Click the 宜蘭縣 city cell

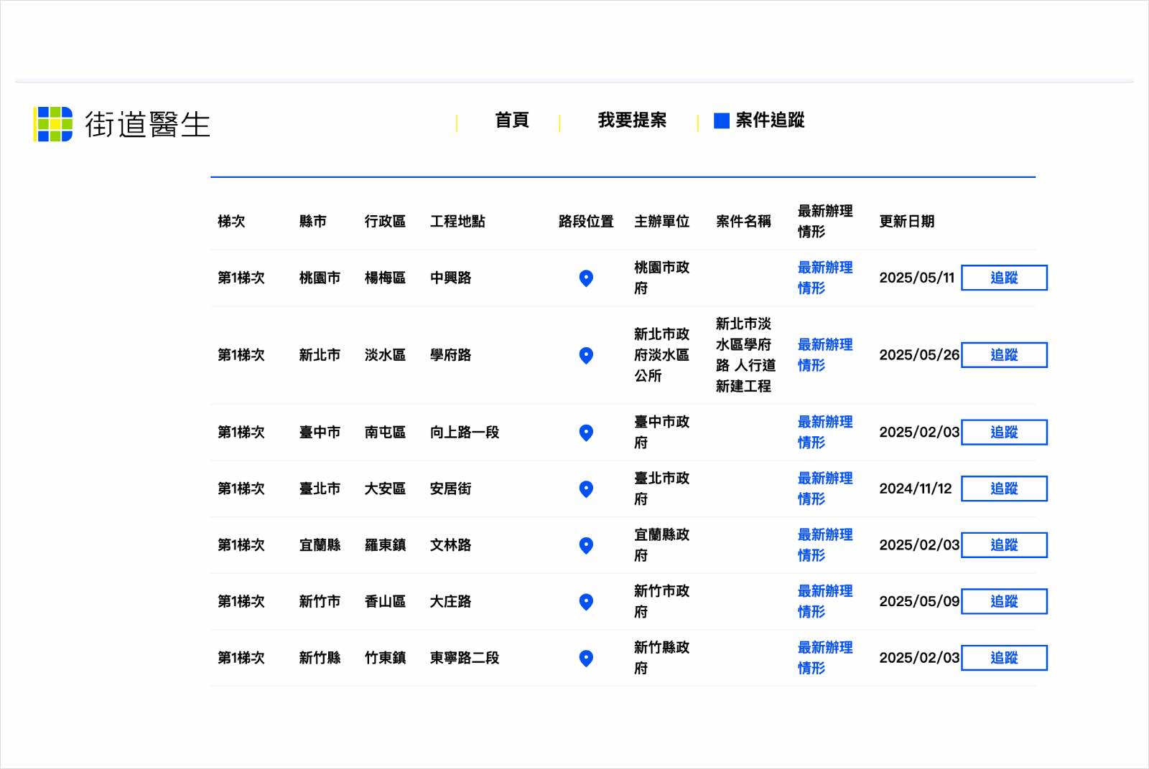[320, 545]
